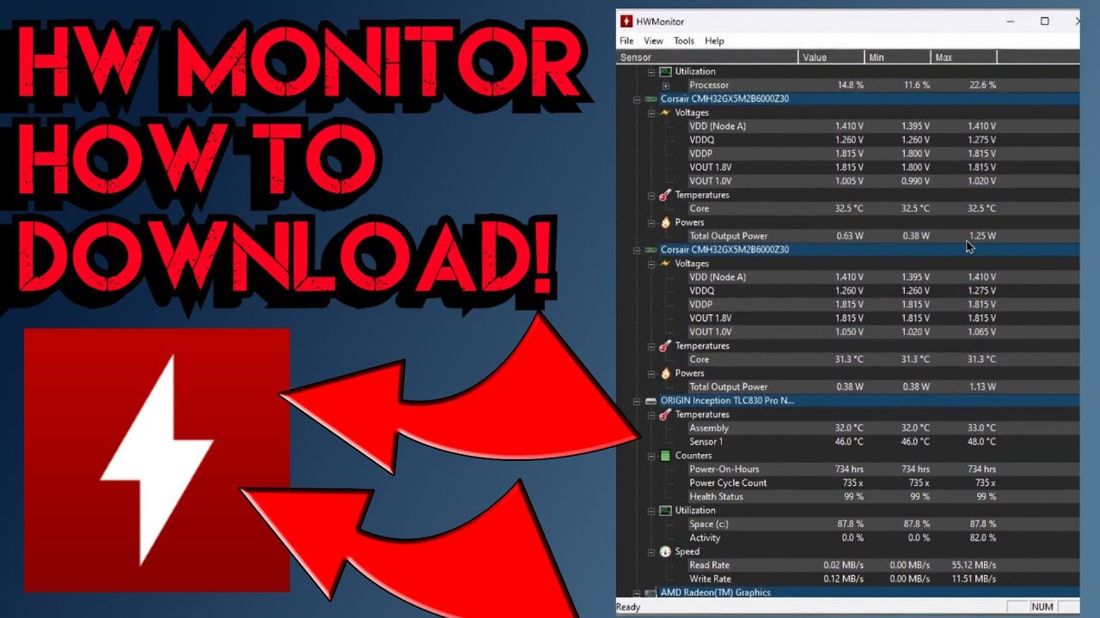Click the AMD Radeon graphics card icon
1100x618 pixels.
pyautogui.click(x=651, y=593)
